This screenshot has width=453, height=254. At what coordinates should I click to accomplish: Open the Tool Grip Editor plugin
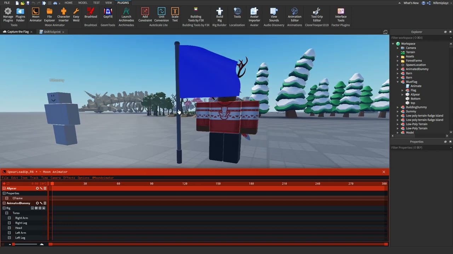pyautogui.click(x=317, y=15)
